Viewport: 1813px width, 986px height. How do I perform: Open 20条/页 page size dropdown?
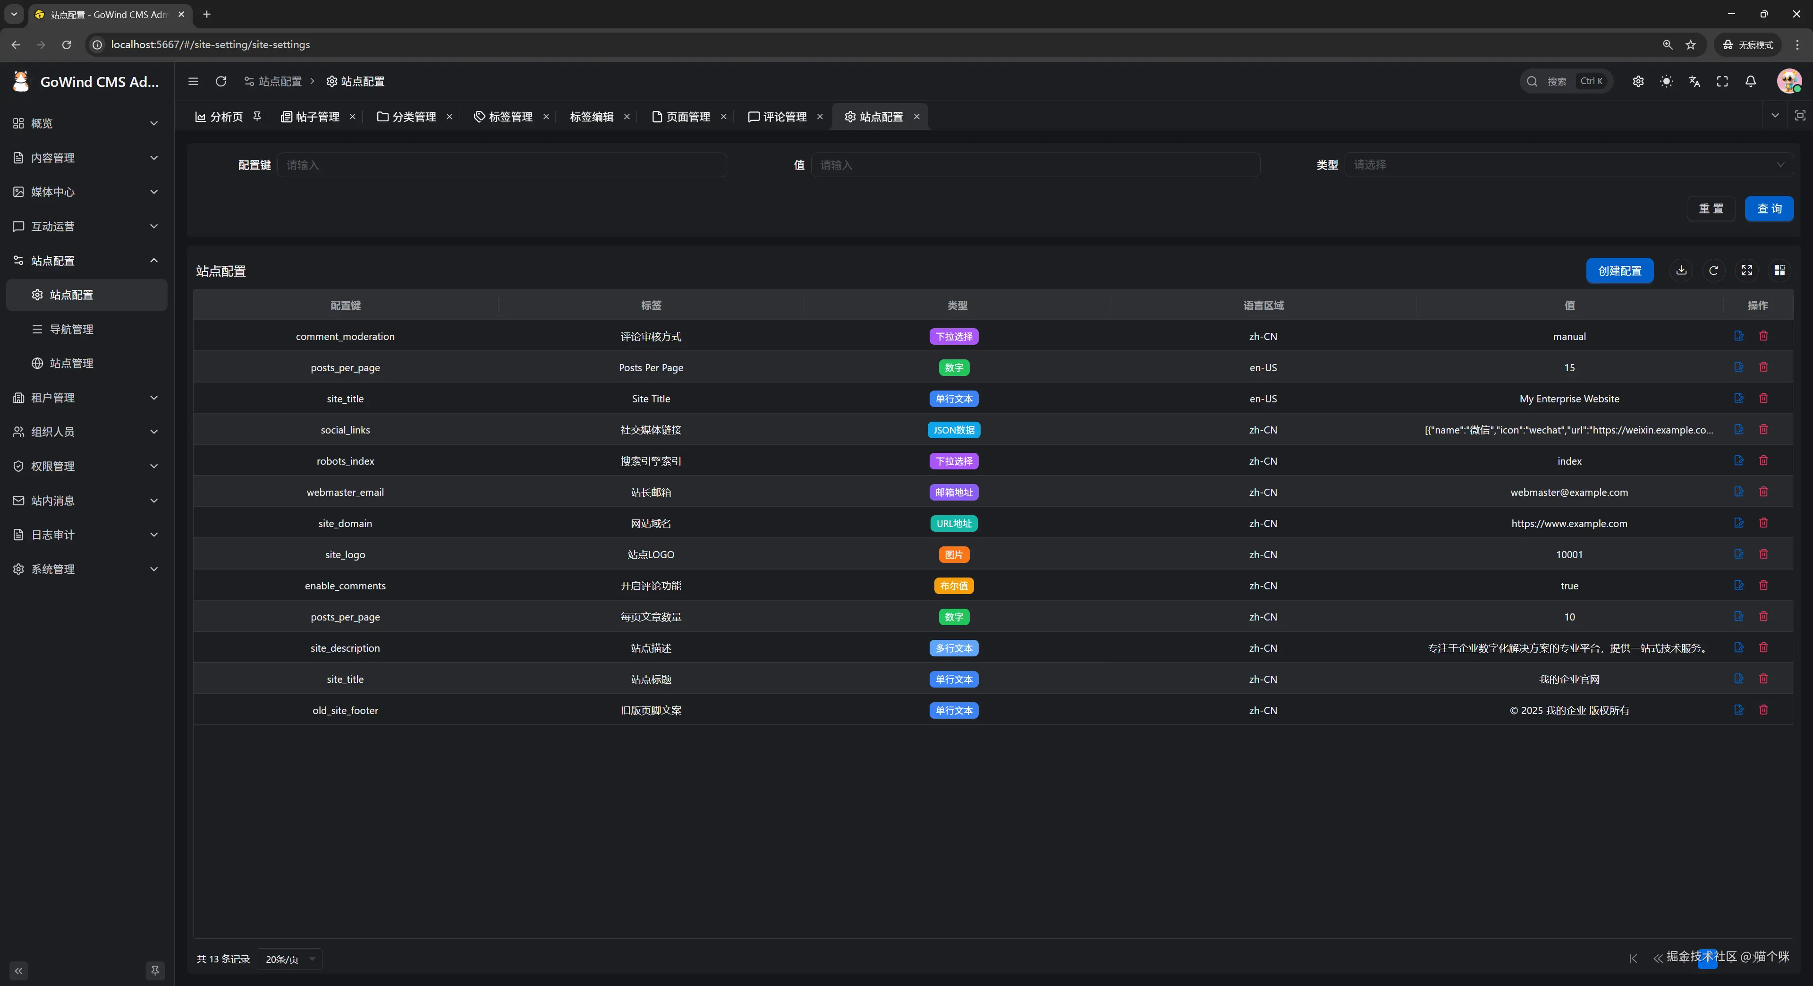289,959
